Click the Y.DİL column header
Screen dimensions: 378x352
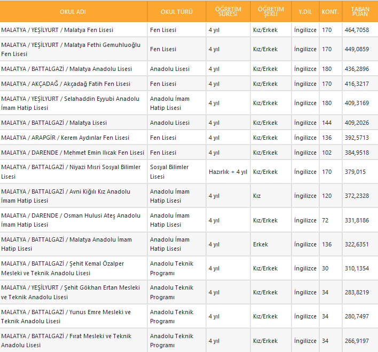(x=305, y=12)
